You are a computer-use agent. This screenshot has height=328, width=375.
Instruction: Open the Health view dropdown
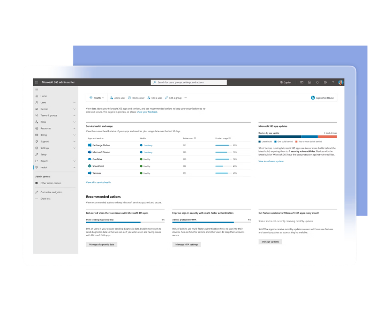97,98
